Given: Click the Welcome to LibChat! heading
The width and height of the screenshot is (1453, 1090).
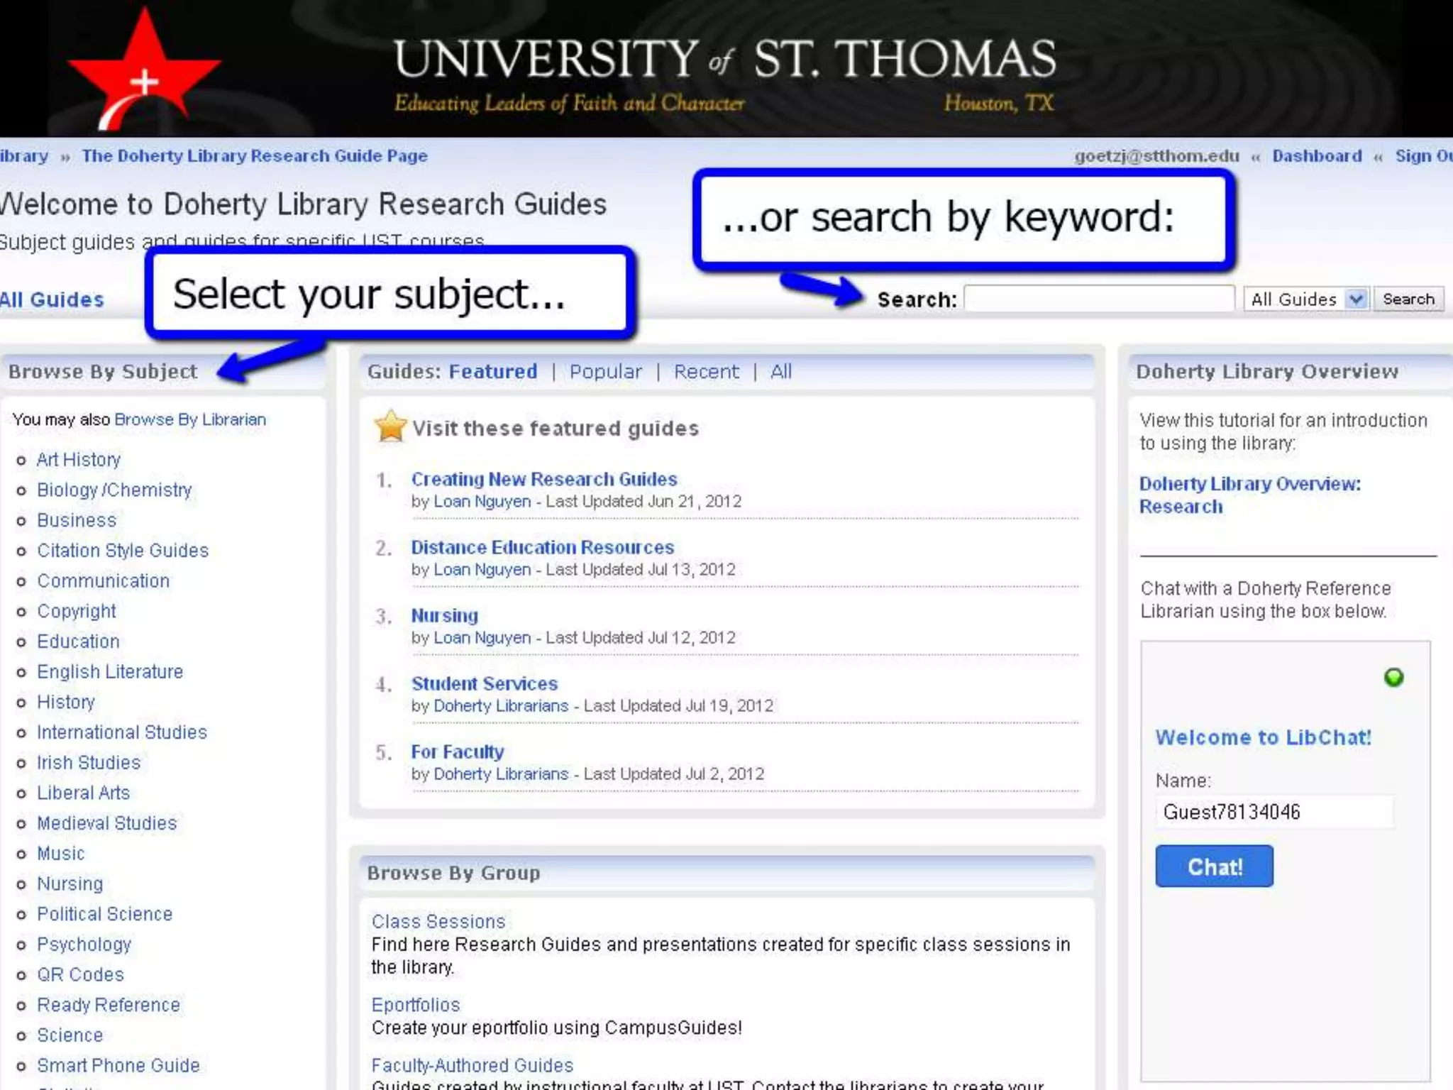Looking at the screenshot, I should (1263, 737).
